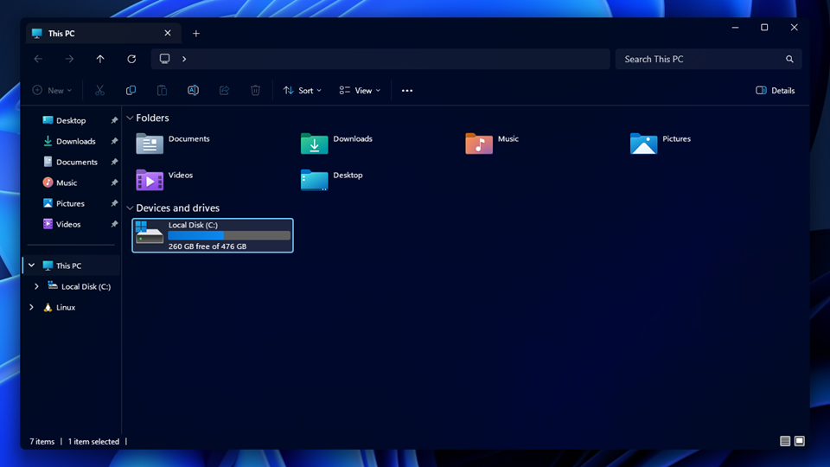
Task: Click the Copy icon in toolbar
Action: click(131, 91)
